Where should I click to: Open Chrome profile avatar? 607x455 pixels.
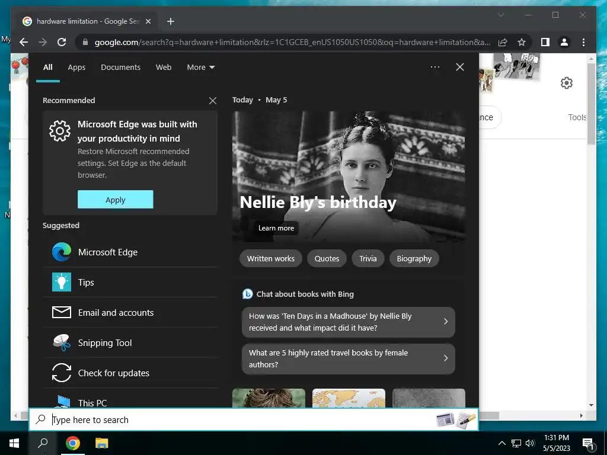[564, 42]
